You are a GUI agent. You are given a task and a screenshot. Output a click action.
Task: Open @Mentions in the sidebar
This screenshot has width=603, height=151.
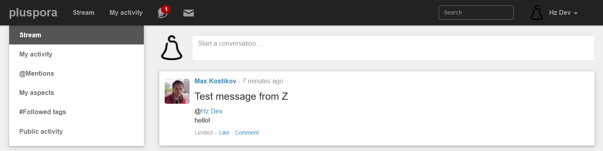(x=77, y=73)
